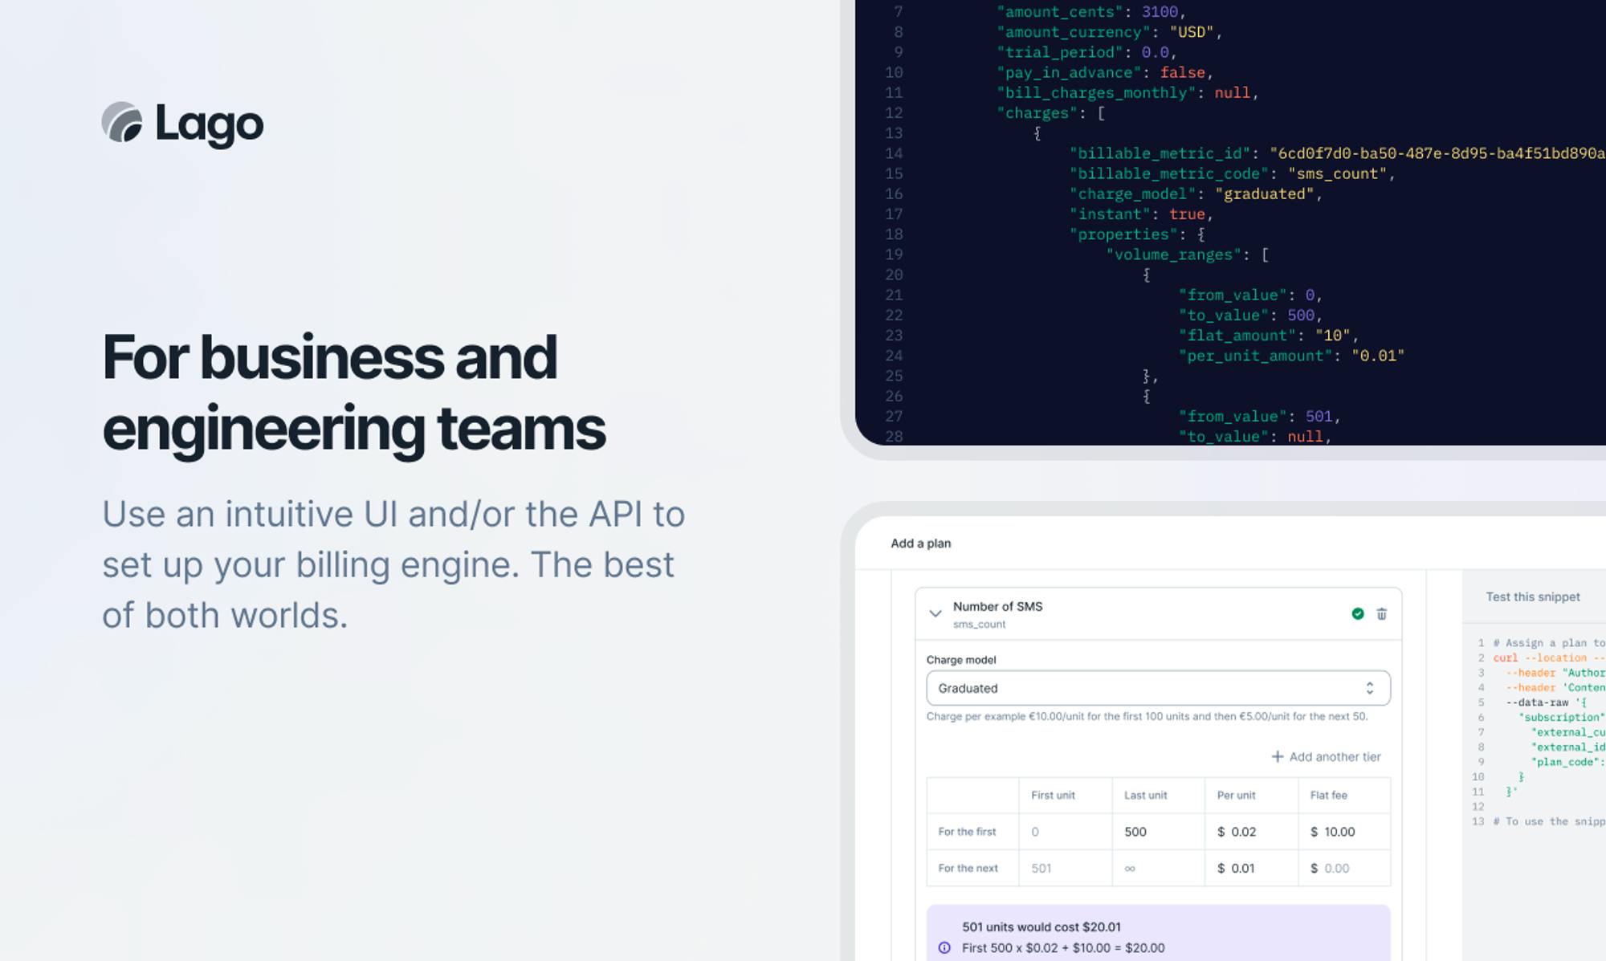This screenshot has height=961, width=1606.
Task: Click the 'trial_period: 0.0' code line
Action: pos(1086,52)
